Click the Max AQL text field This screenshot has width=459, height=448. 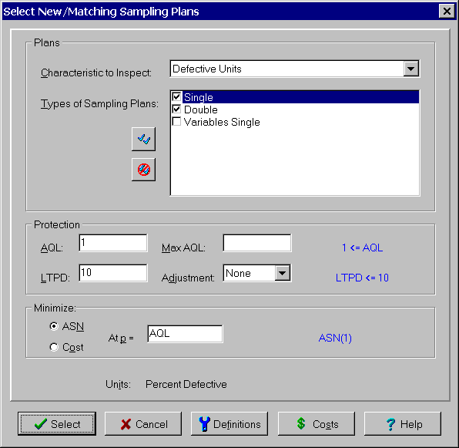coord(257,243)
